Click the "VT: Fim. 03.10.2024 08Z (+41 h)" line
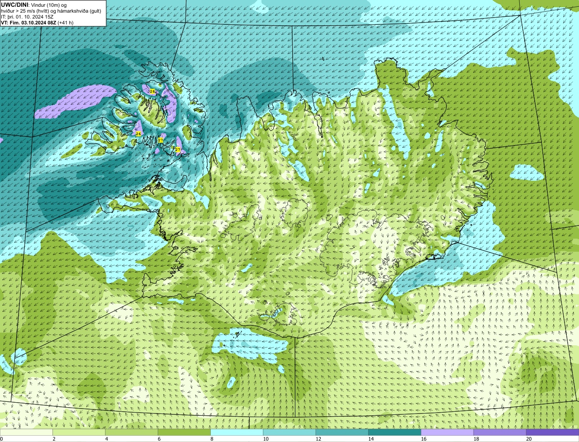The height and width of the screenshot is (442, 579). (37, 22)
